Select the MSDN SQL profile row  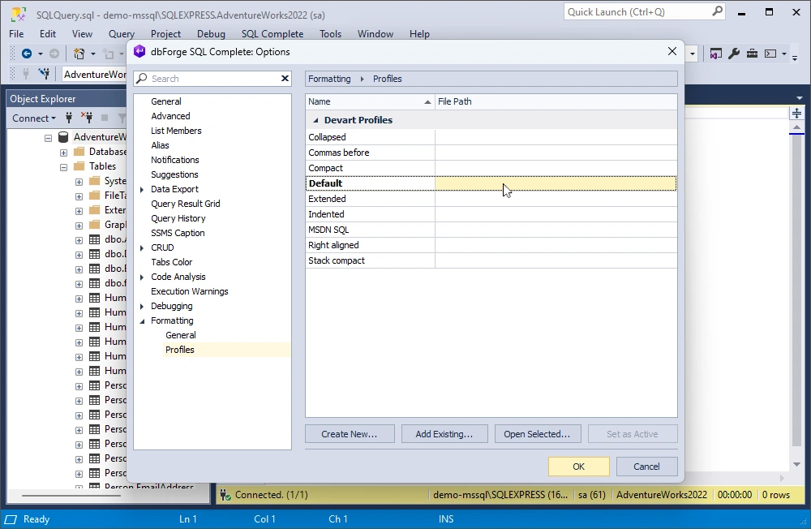328,230
